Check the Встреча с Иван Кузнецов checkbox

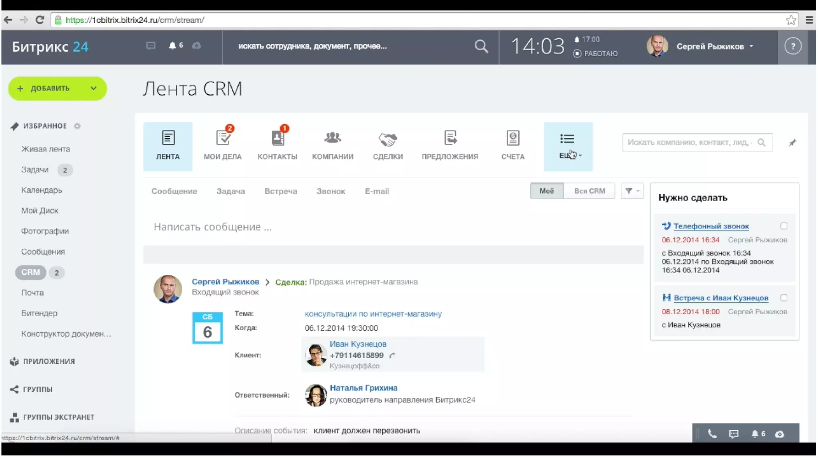tap(784, 298)
